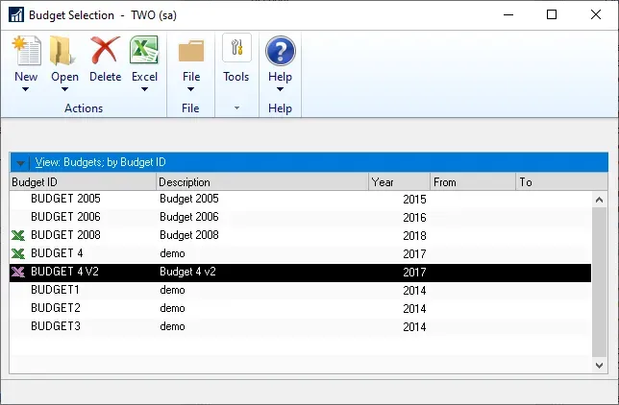The width and height of the screenshot is (619, 405).
Task: Click the scrollbar down arrow in list
Action: [600, 365]
